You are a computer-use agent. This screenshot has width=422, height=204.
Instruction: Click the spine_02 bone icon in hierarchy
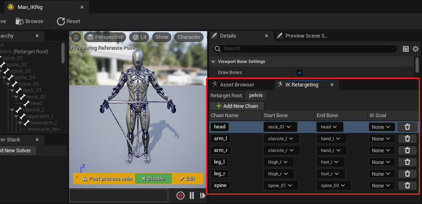click(2, 65)
